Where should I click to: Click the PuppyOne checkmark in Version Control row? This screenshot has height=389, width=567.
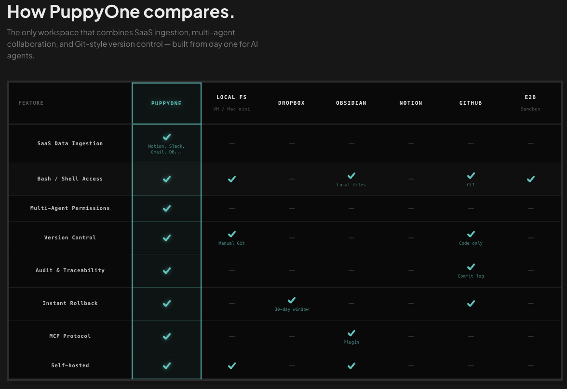click(x=167, y=238)
